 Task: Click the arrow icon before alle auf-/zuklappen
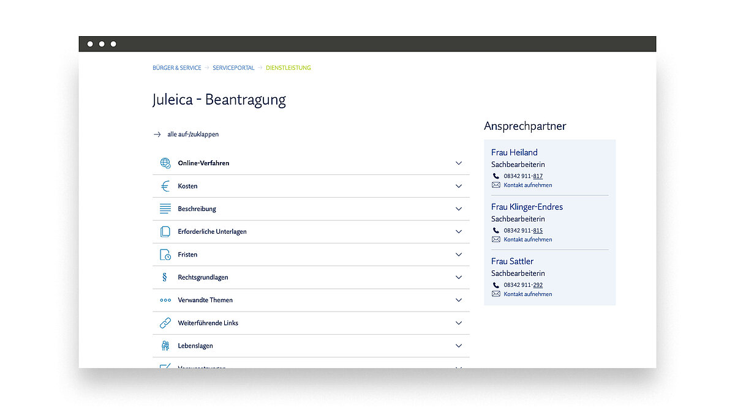click(x=157, y=134)
